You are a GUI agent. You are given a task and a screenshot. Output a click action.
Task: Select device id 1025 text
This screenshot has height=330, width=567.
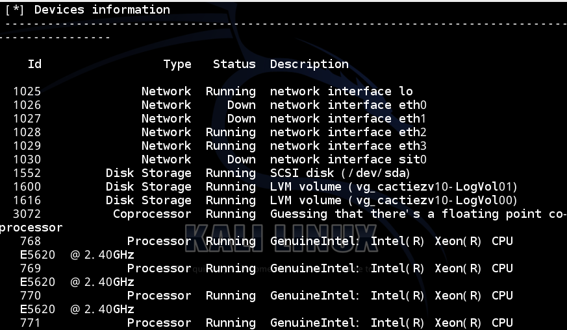pos(27,91)
